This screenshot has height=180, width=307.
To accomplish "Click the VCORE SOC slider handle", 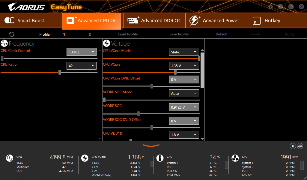I will [x=139, y=114].
